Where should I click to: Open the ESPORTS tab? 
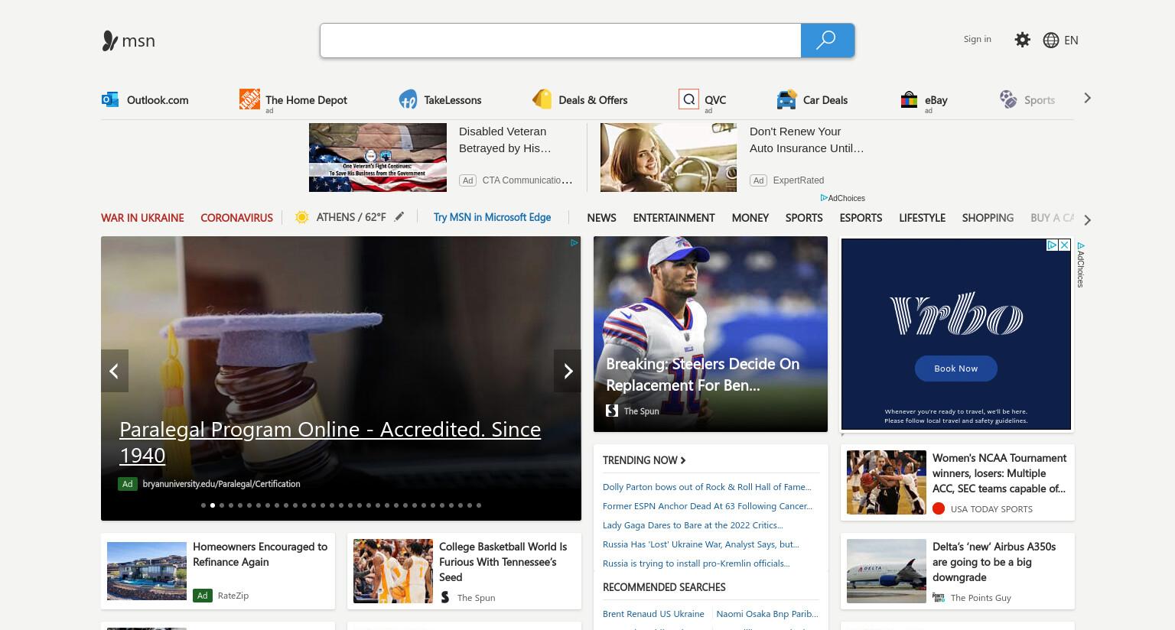coord(861,218)
